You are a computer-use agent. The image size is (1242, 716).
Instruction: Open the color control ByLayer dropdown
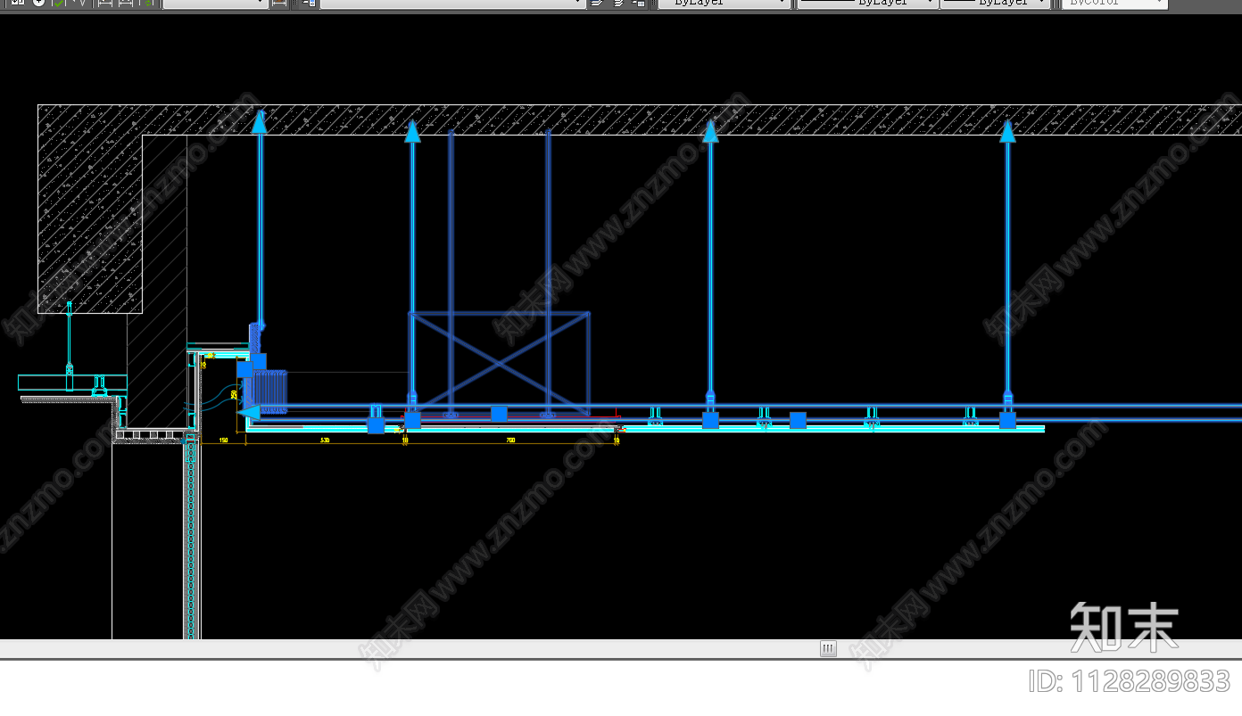coord(724,4)
